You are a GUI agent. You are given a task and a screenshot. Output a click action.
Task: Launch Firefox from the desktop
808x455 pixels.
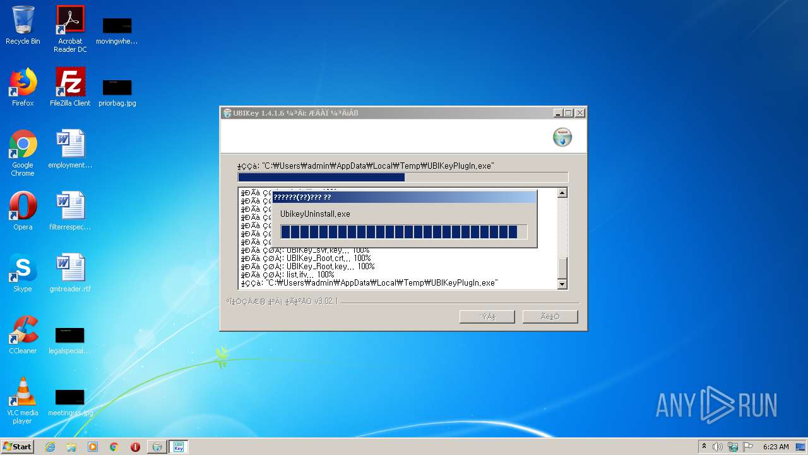point(23,87)
